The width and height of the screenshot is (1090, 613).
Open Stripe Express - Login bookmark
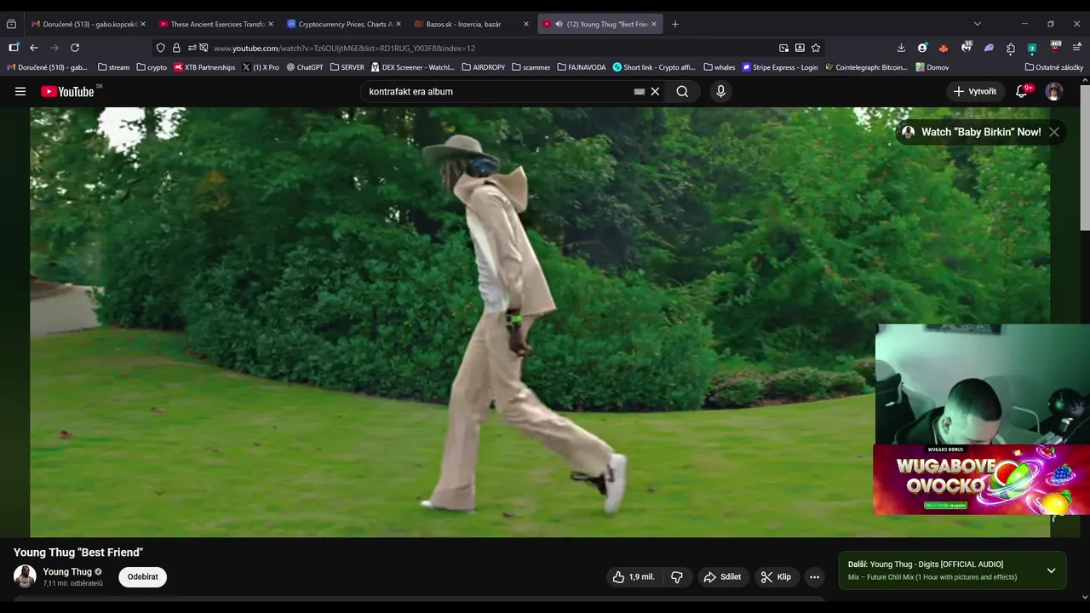pyautogui.click(x=780, y=67)
